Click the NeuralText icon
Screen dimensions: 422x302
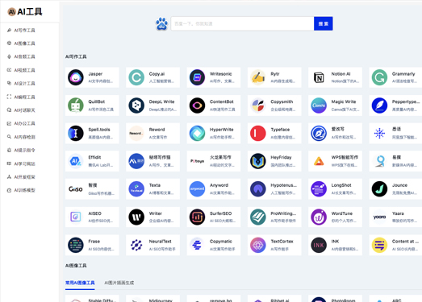click(136, 245)
